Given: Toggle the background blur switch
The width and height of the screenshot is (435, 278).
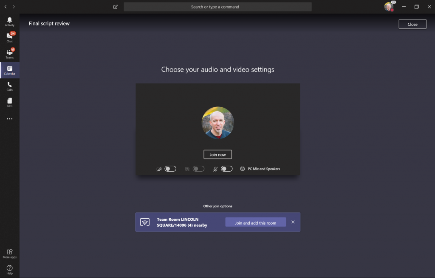Looking at the screenshot, I should [x=198, y=169].
